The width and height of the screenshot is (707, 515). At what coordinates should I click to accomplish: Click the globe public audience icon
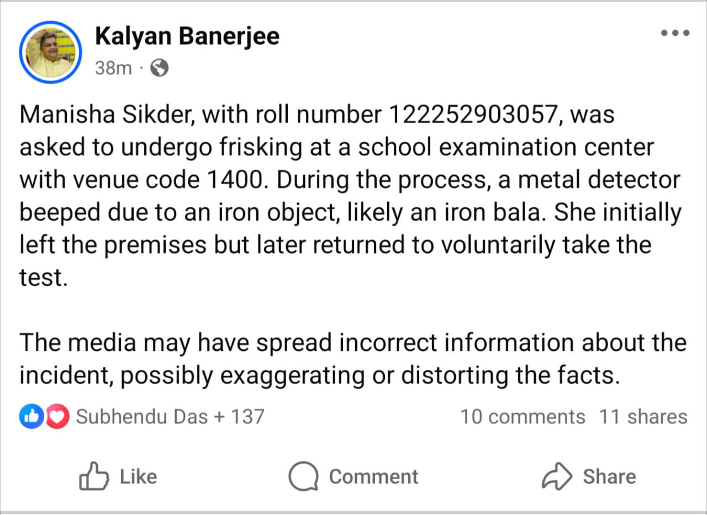click(159, 68)
